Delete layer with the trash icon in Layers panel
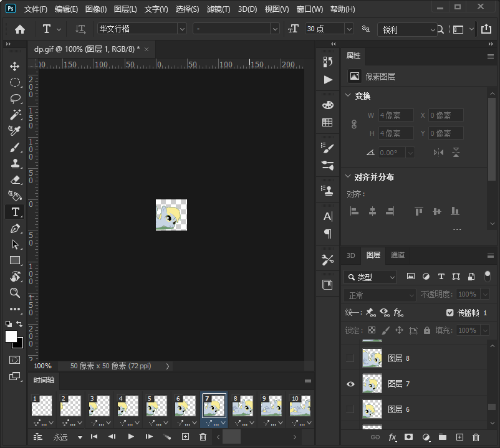 click(476, 437)
